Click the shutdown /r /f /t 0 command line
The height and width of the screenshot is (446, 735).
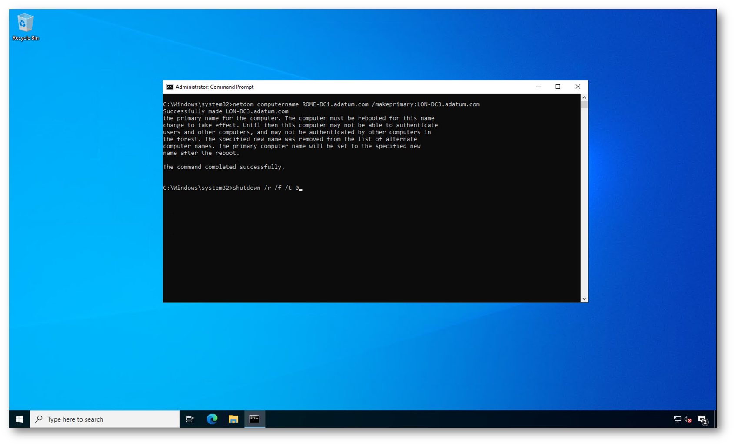(266, 188)
